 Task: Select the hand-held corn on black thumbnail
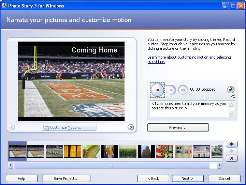(110, 151)
